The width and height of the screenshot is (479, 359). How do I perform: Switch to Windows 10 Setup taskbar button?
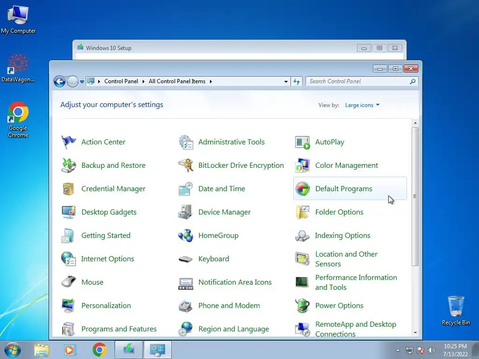pos(129,350)
